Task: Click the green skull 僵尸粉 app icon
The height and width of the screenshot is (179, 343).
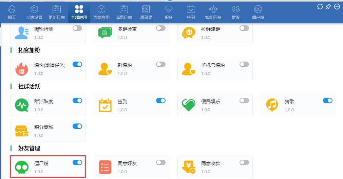Action: pyautogui.click(x=21, y=167)
